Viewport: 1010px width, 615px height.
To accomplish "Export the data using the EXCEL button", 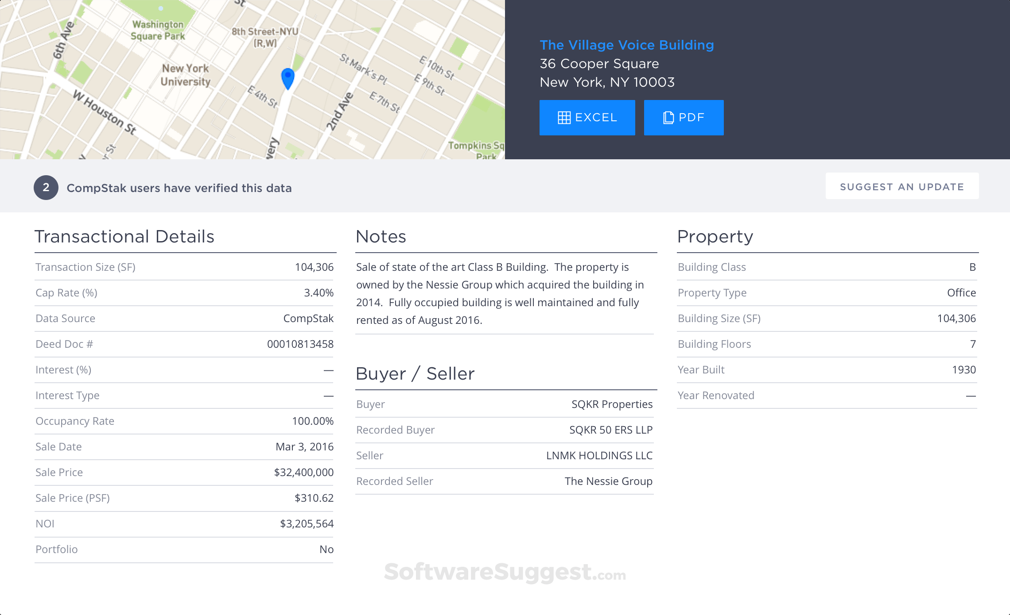I will 587,117.
